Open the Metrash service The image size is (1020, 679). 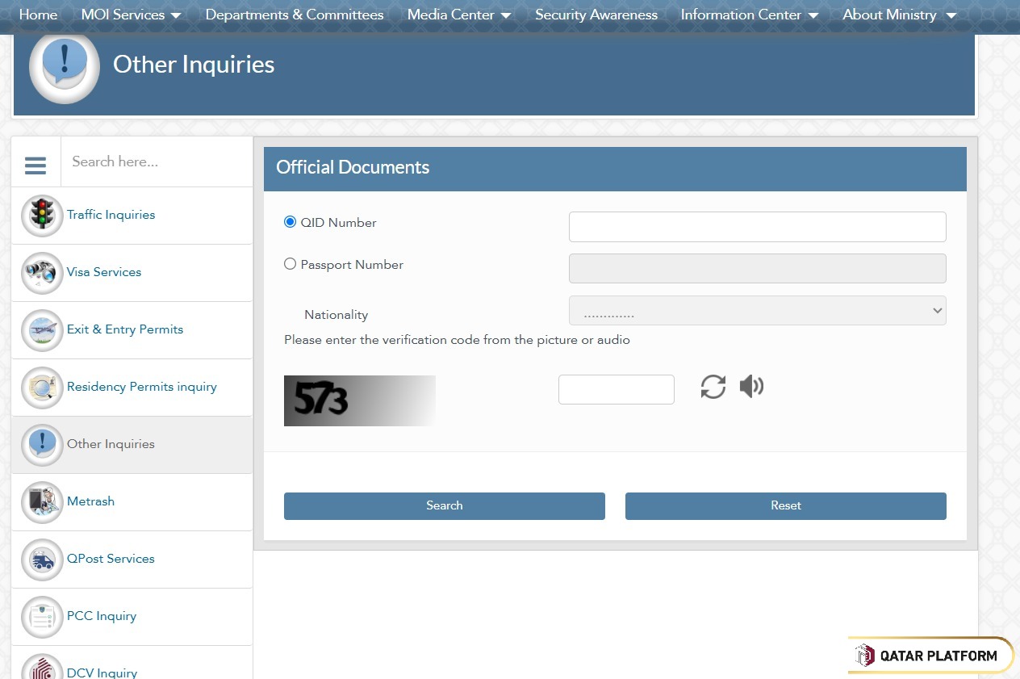tap(90, 501)
